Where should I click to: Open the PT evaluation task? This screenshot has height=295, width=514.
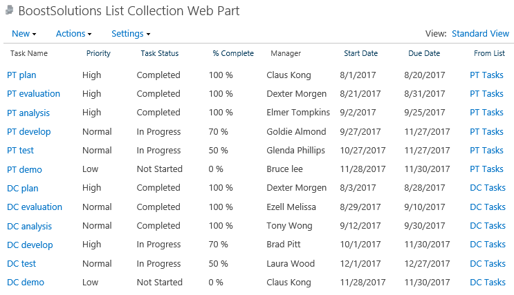click(x=33, y=94)
